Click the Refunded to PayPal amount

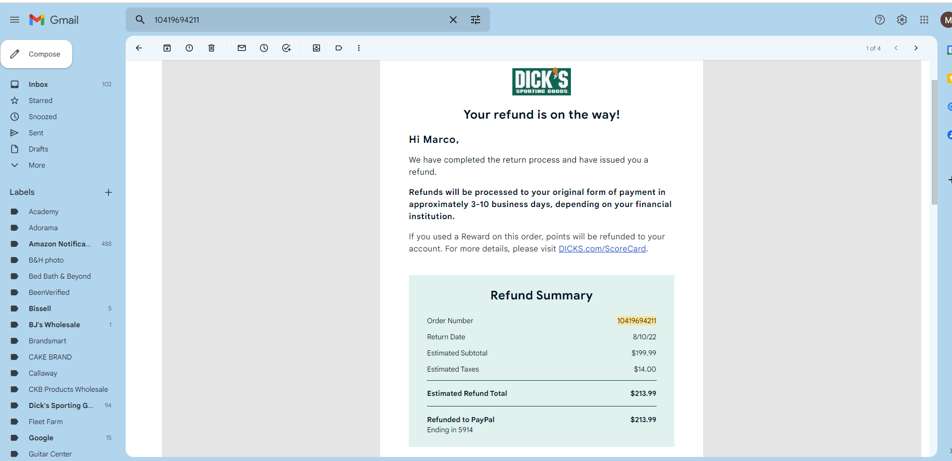coord(643,420)
